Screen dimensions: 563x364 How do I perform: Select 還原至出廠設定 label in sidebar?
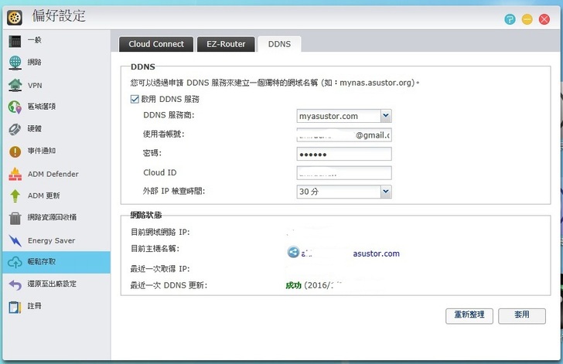click(52, 284)
